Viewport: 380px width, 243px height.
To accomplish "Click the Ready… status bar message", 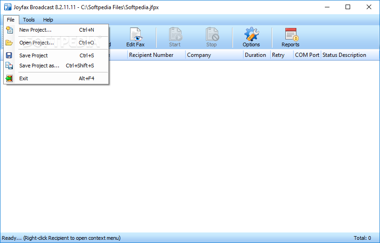I will pyautogui.click(x=61, y=238).
